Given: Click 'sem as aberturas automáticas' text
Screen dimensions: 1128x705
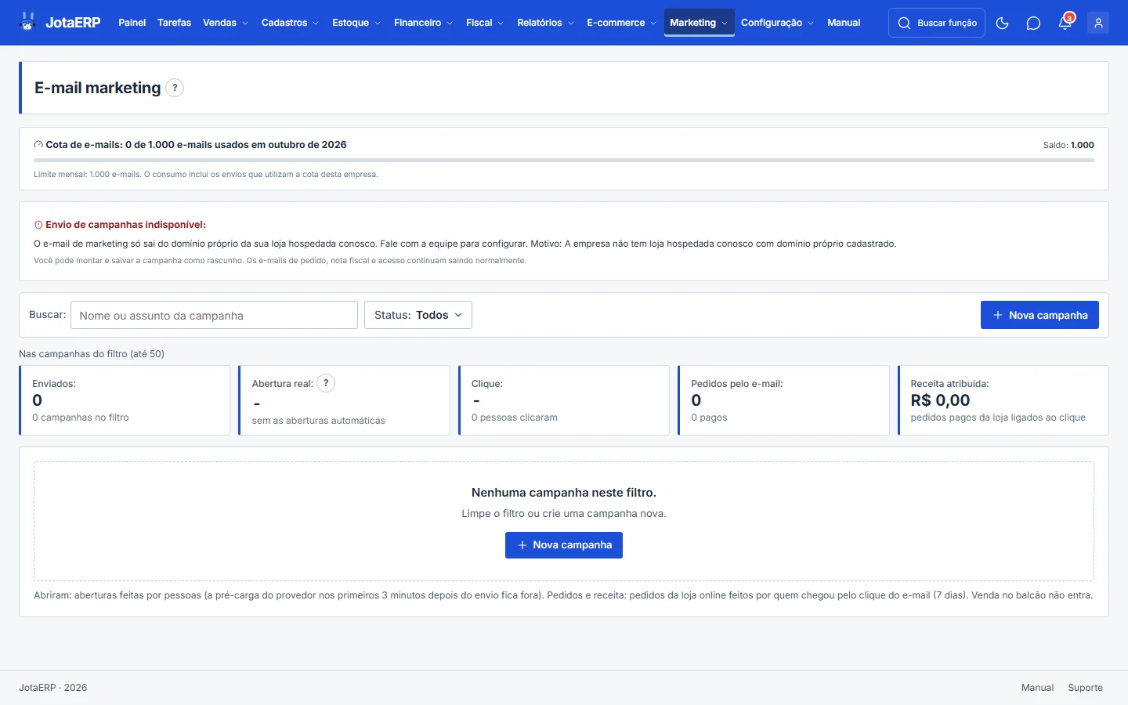Looking at the screenshot, I should 318,421.
